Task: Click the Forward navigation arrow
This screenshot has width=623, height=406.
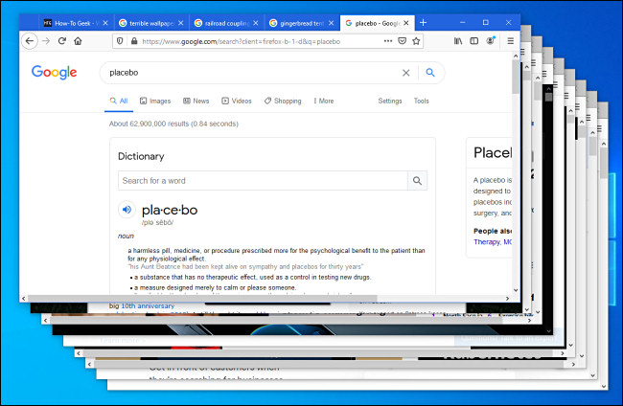Action: [x=46, y=41]
